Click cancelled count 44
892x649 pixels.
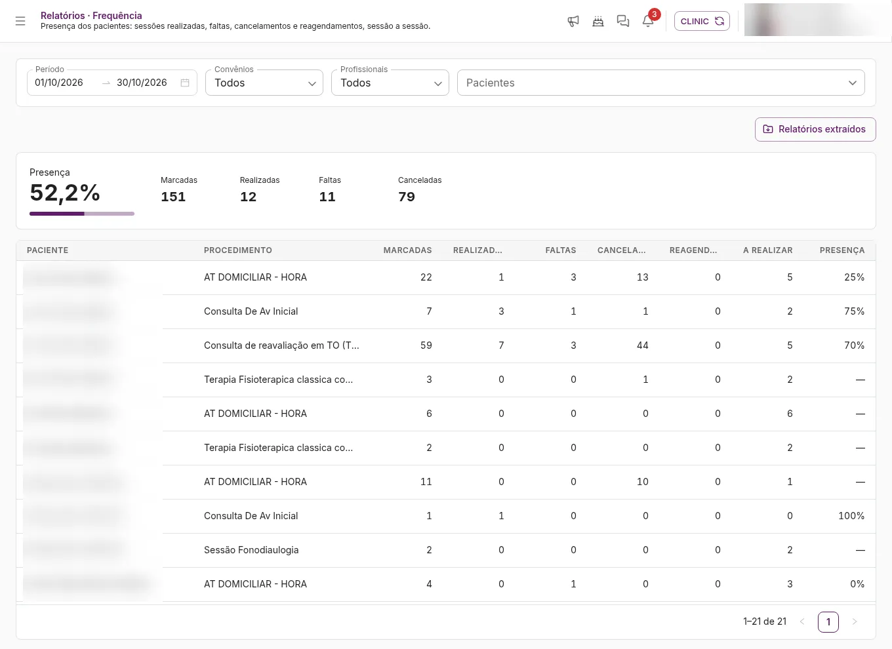click(x=643, y=345)
